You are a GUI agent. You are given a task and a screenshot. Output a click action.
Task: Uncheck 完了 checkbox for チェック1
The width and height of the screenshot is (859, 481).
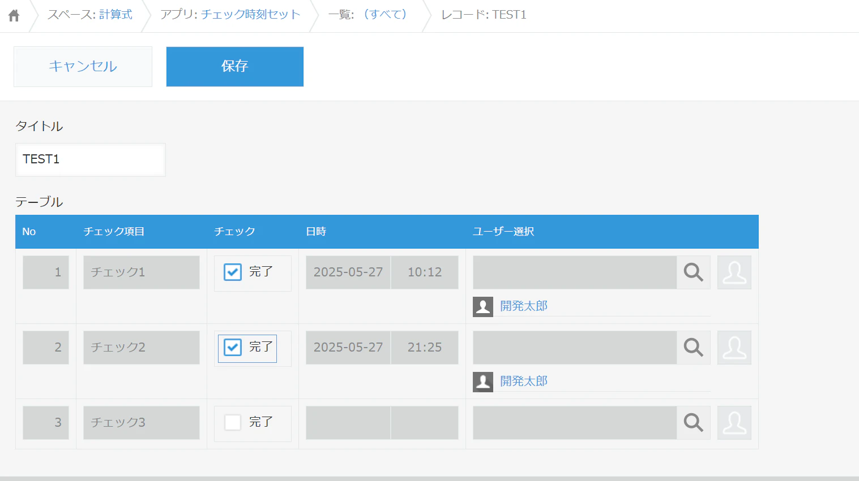(x=233, y=272)
